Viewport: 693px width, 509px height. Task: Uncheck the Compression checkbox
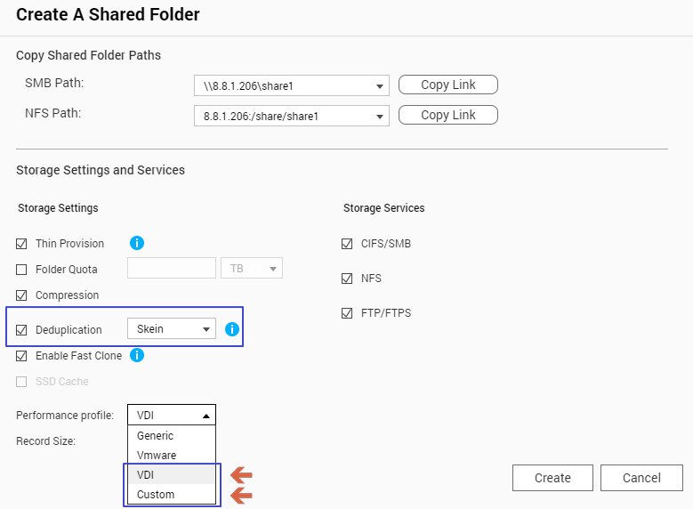click(x=22, y=295)
